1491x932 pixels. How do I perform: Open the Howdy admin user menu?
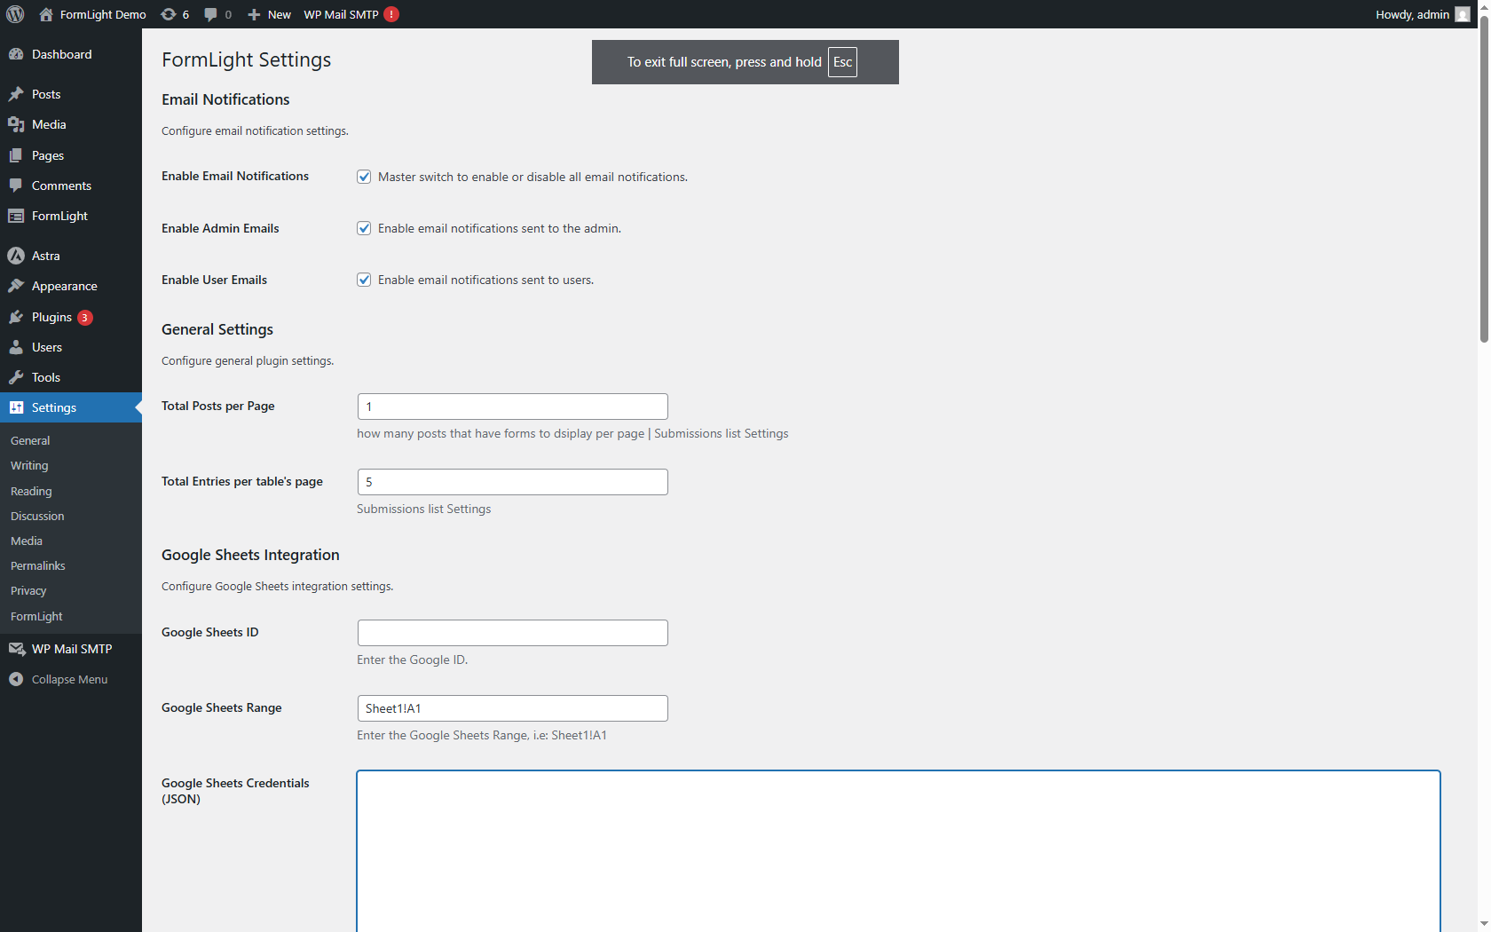point(1411,14)
